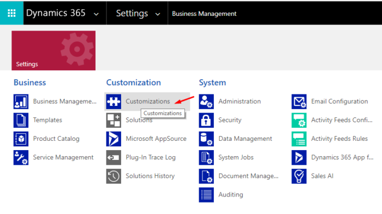Open the Microsoft AppSource link
The height and width of the screenshot is (214, 382).
[x=156, y=139]
